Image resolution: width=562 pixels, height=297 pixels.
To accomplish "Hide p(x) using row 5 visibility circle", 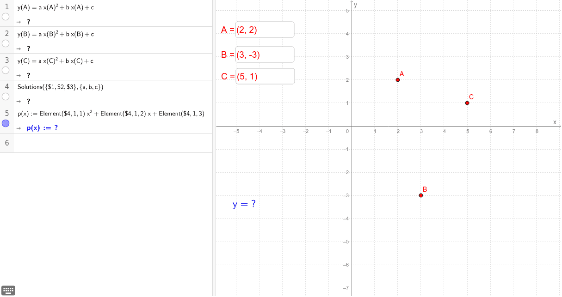I will point(6,123).
